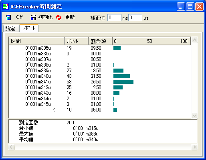Click the 平均値 value 0"001m340u

coord(86,140)
